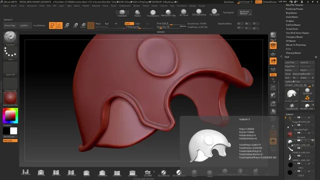Click the Rotate transform icon
Screen dimensions: 320x180
coord(83,25)
